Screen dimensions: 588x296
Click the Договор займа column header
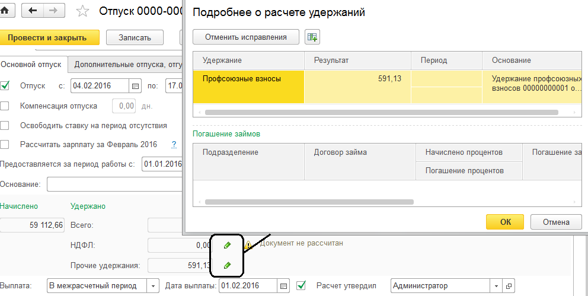tap(360, 162)
